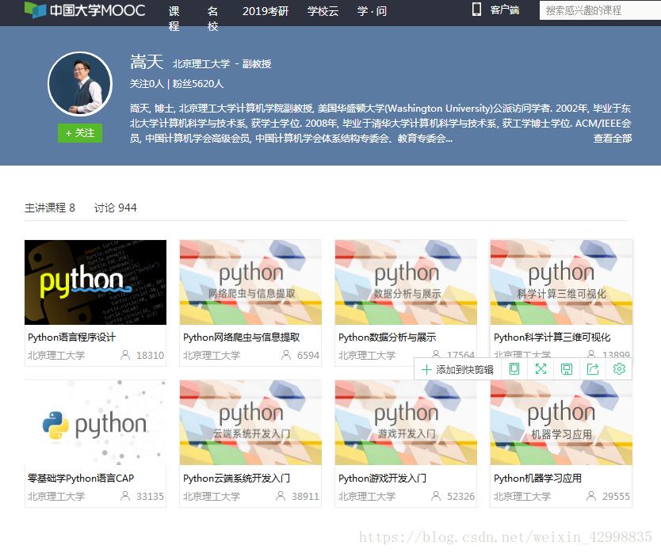Click enrollment person icon beside 38911
661x553 pixels.
click(281, 496)
